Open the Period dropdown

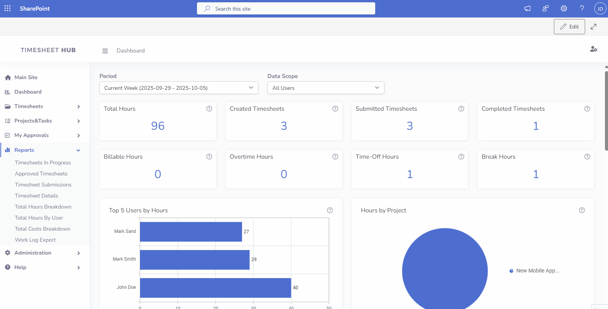click(179, 88)
